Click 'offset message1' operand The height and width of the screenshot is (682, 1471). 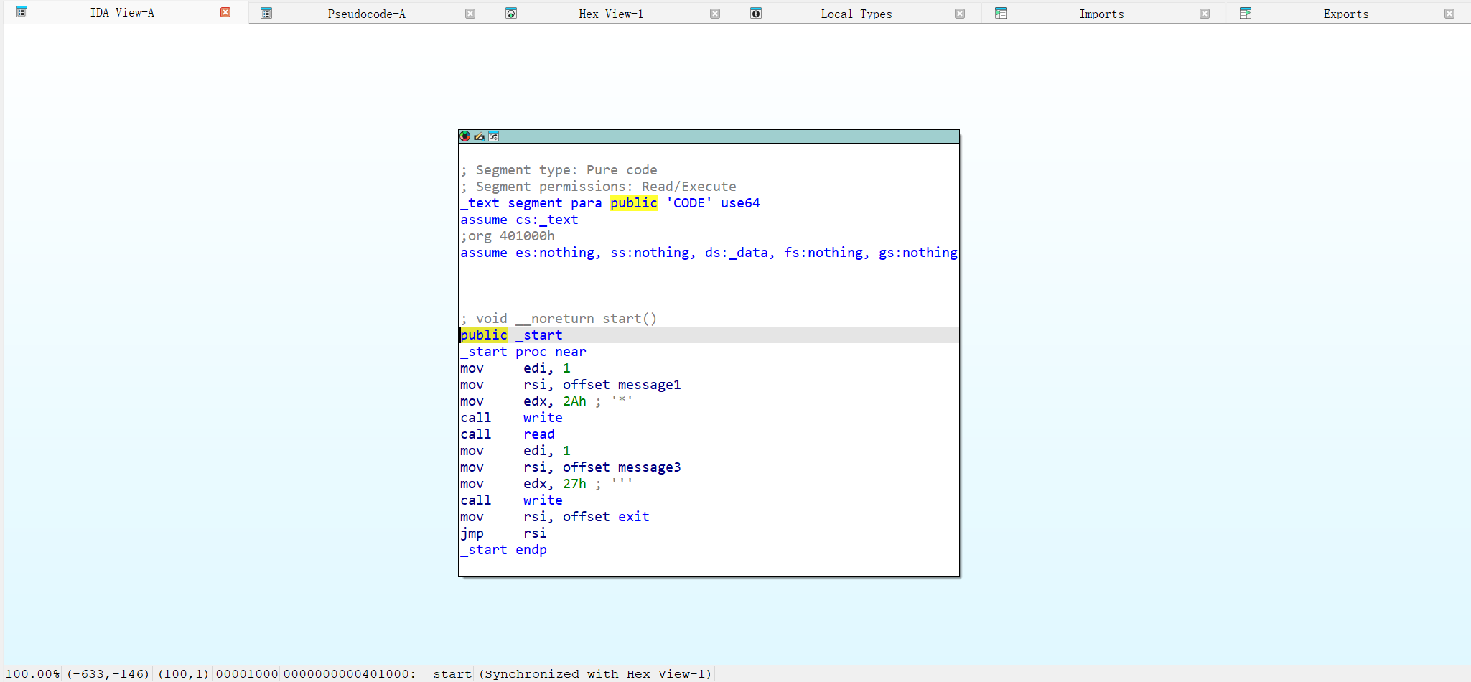click(622, 385)
